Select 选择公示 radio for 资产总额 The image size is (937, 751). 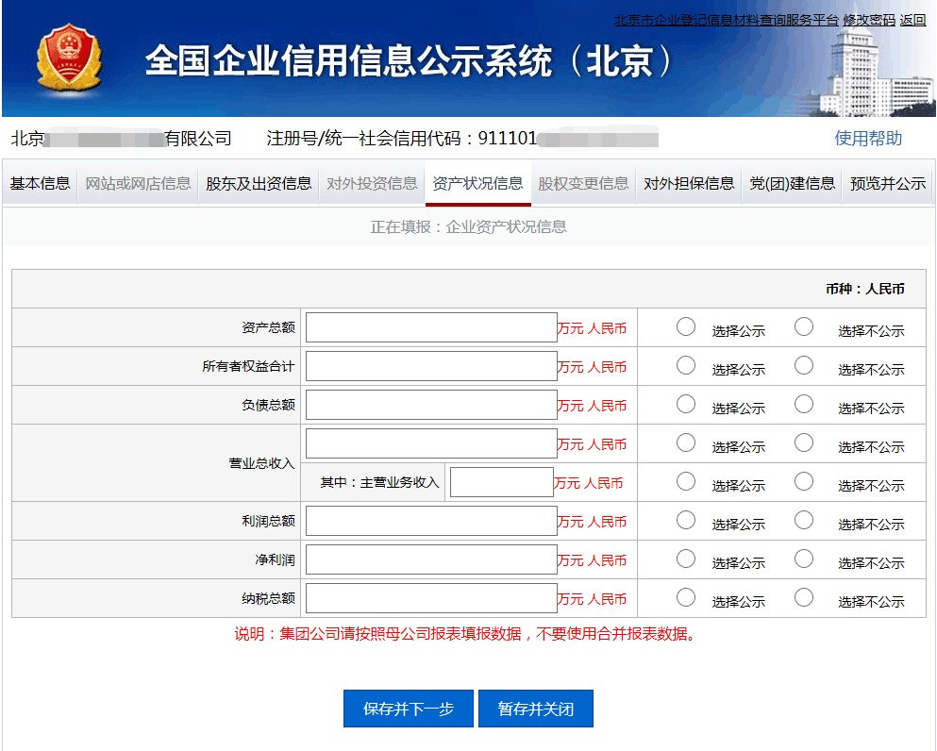tap(686, 326)
